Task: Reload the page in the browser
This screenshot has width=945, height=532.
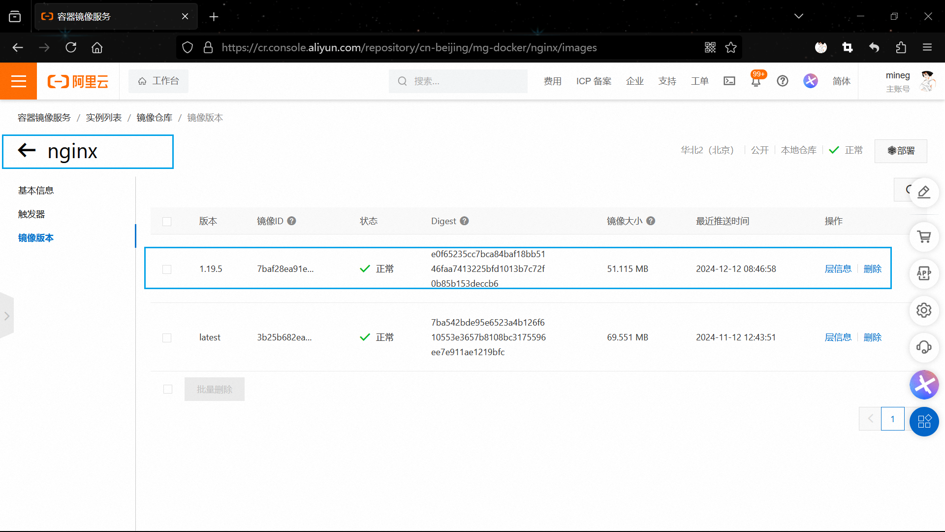Action: (71, 47)
